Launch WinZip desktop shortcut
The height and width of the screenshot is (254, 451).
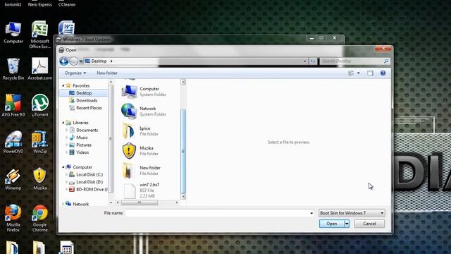(x=39, y=143)
